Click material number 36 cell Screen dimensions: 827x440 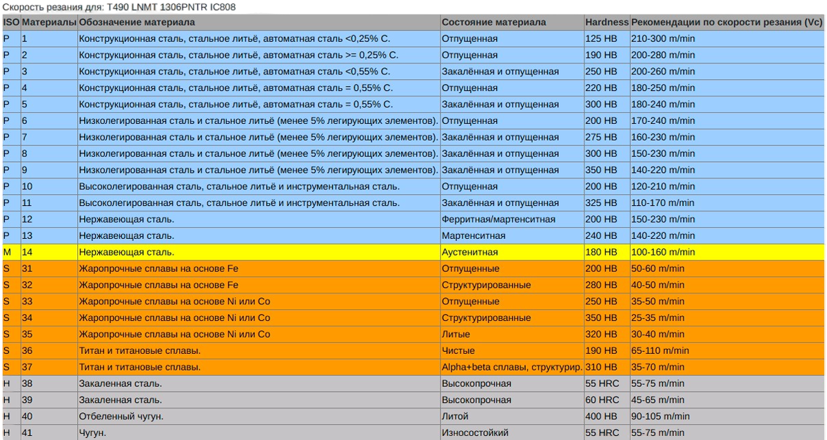[x=49, y=351]
